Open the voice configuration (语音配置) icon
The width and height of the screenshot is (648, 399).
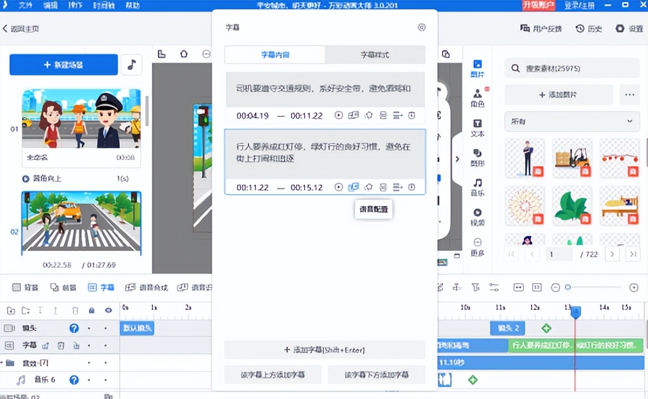coord(353,187)
